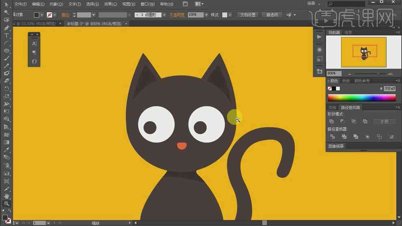Screen dimensions: 402x226
Task: Click the Character icon in floating panel
Action: (x=34, y=44)
